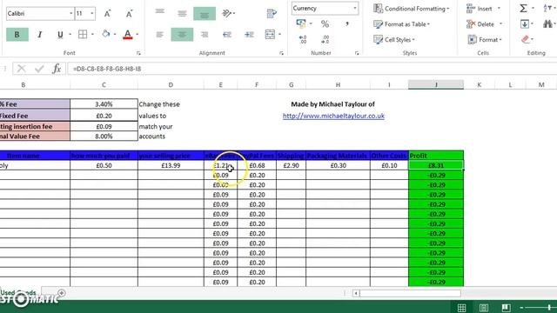
Task: Enable Wrap Text
Action: (272, 14)
